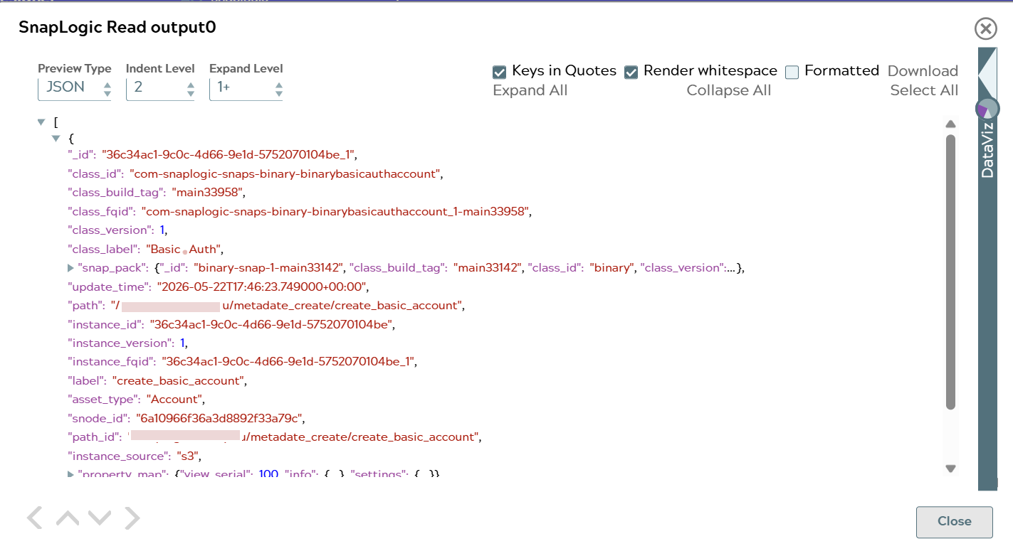Toggle Keys in Quotes checkbox
Screen dimensions: 1013x551
[x=499, y=72]
